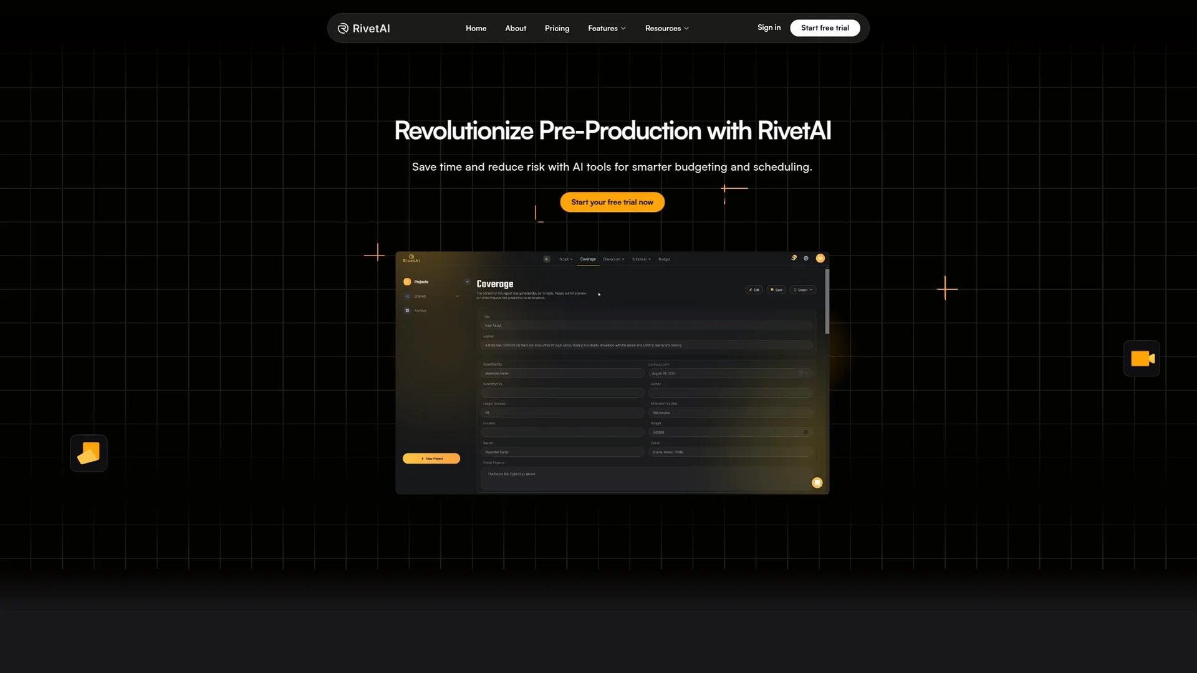Click the app preview vertical scrollbar
Image resolution: width=1197 pixels, height=673 pixels.
(827, 302)
